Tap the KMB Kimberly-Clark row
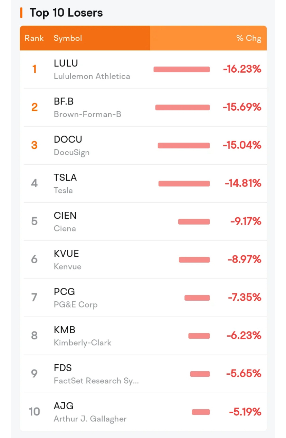 143,336
